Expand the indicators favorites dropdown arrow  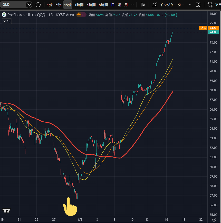coord(190,5)
